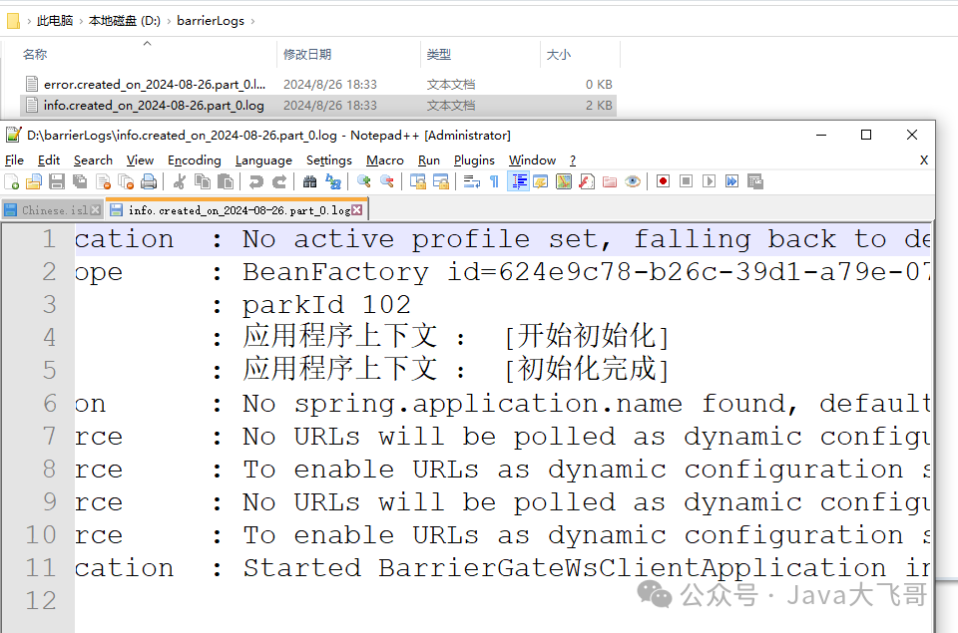
Task: Close the Chinese.isl tab
Action: (96, 210)
